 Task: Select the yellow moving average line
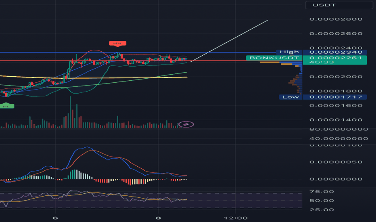94,77
